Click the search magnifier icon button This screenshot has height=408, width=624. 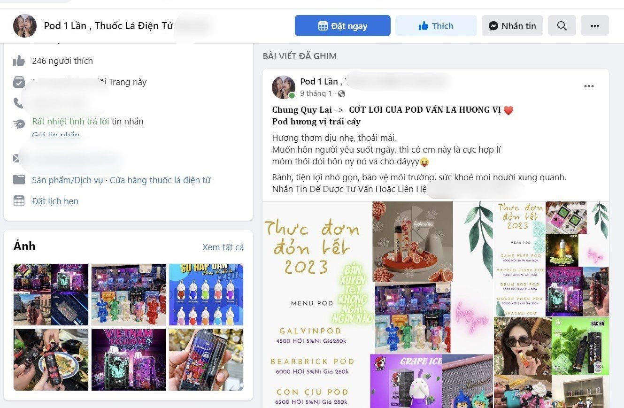pyautogui.click(x=562, y=26)
